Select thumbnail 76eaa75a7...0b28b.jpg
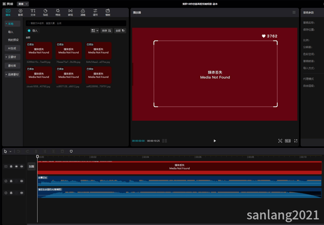 [x=69, y=51]
